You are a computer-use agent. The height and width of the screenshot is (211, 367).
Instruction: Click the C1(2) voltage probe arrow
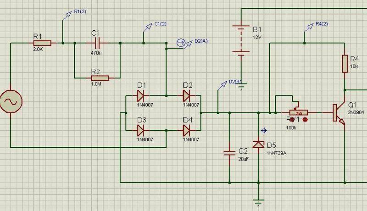pos(149,27)
